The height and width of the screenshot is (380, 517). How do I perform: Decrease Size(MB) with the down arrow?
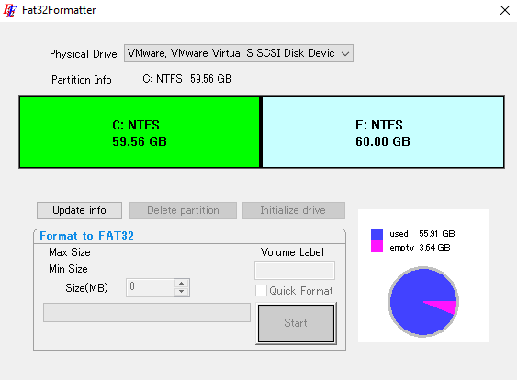pos(181,292)
